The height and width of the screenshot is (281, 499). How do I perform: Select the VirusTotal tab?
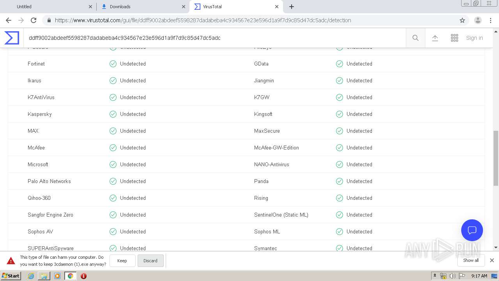pyautogui.click(x=235, y=7)
